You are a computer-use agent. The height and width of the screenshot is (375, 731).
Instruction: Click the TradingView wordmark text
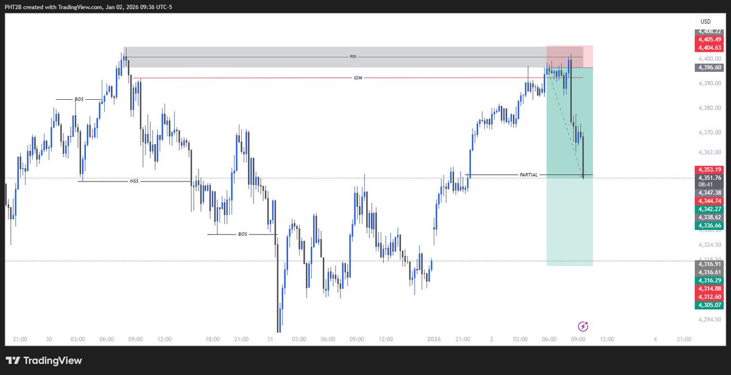(x=52, y=360)
